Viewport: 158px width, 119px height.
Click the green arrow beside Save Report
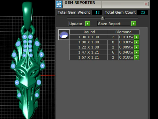[134, 23]
